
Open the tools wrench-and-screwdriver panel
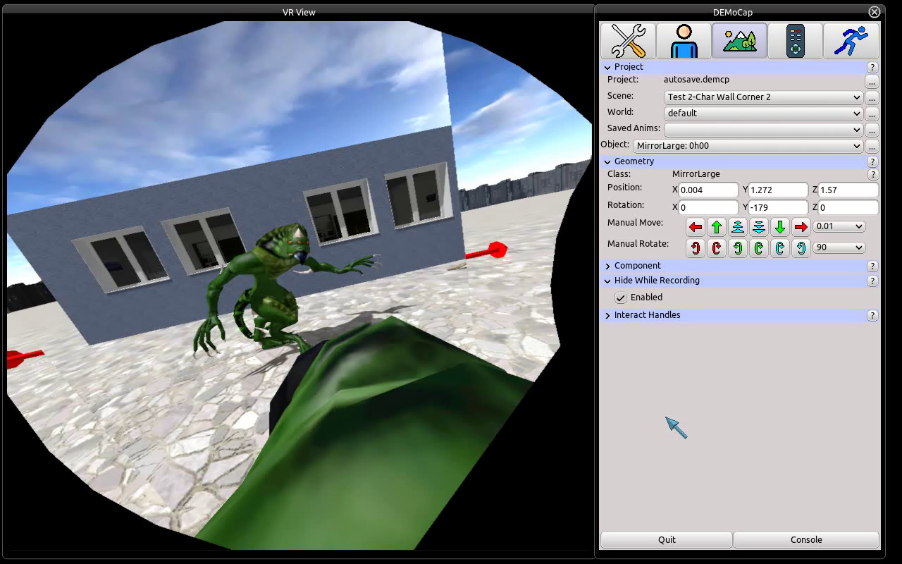(627, 40)
